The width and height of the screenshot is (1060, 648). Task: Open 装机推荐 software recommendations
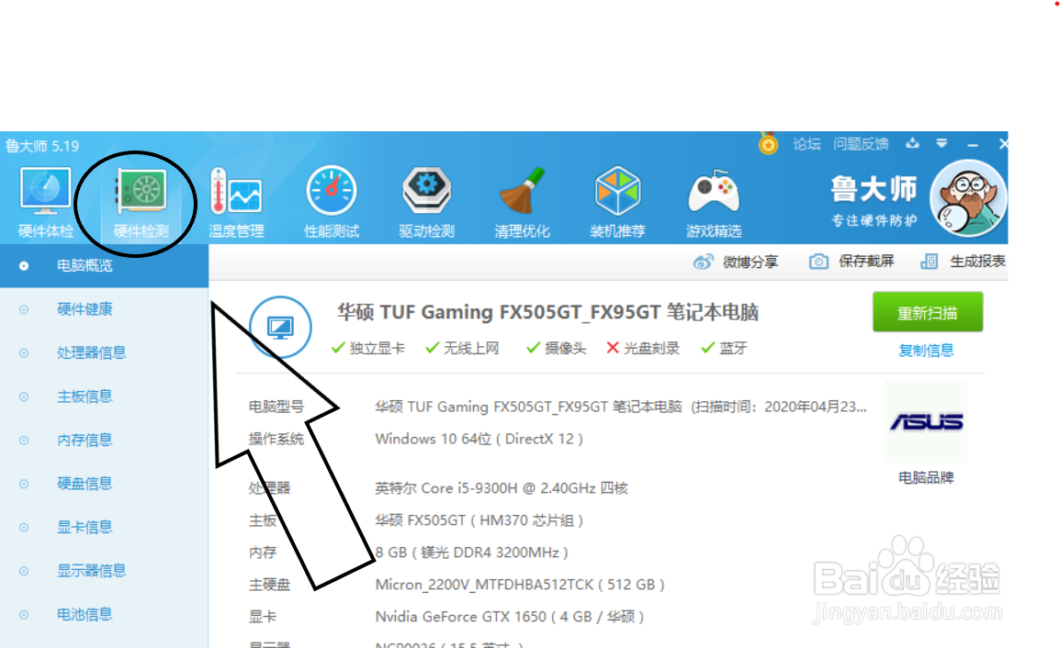pyautogui.click(x=617, y=203)
